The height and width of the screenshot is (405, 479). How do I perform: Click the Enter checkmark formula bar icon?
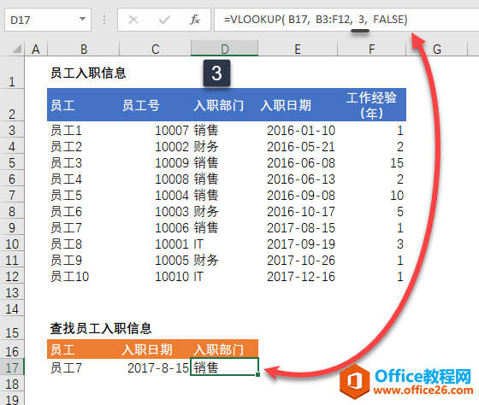click(x=164, y=21)
